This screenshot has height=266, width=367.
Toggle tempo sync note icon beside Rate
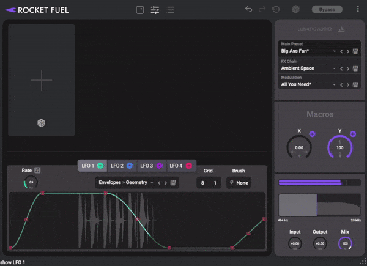pyautogui.click(x=37, y=170)
